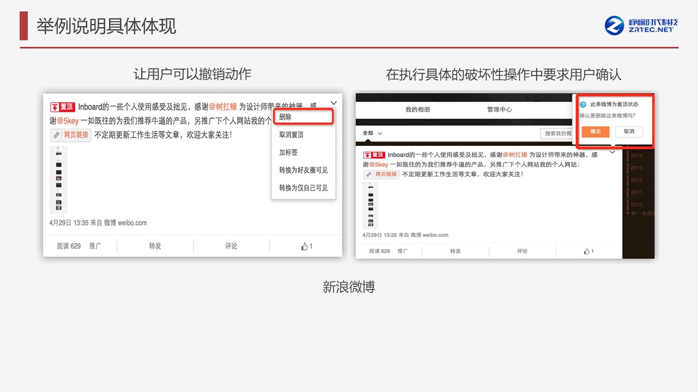This screenshot has width=698, height=392.
Task: Collapse the post options chevron above 删除
Action: [334, 102]
